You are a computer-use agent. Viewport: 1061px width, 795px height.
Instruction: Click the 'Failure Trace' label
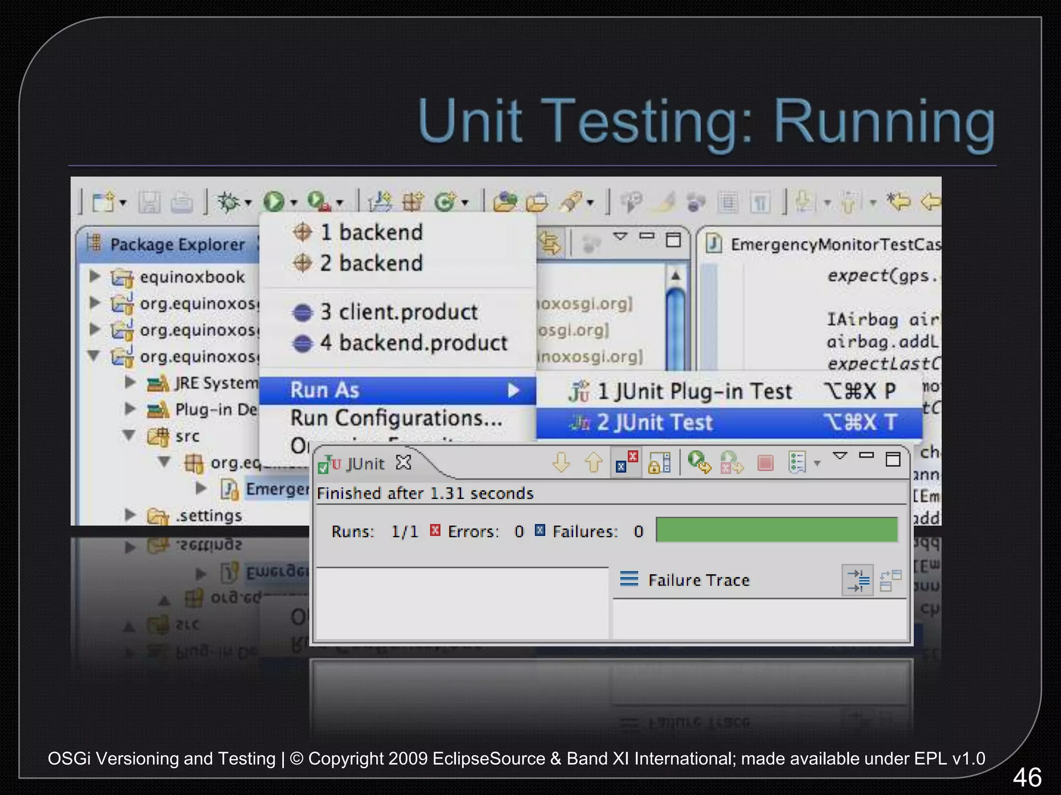pyautogui.click(x=698, y=580)
